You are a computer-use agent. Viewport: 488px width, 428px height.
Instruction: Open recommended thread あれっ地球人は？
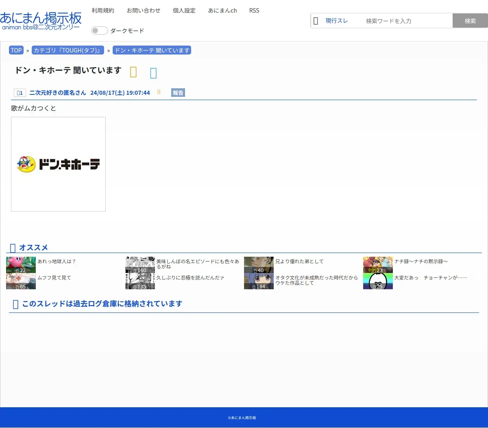(57, 262)
